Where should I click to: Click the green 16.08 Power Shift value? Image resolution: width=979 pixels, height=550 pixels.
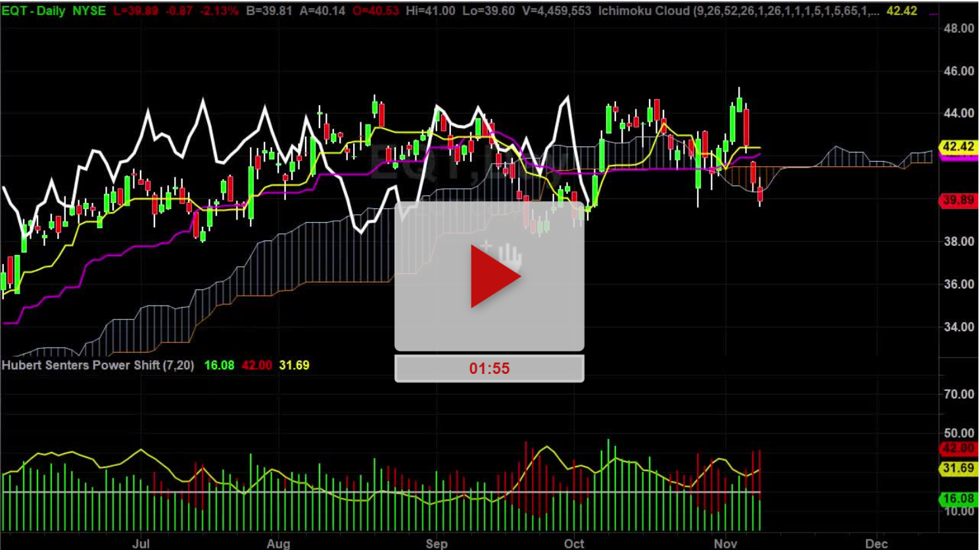219,365
